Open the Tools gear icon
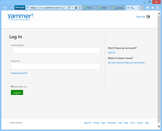Screen dimensions: 162x131 point(157,8)
